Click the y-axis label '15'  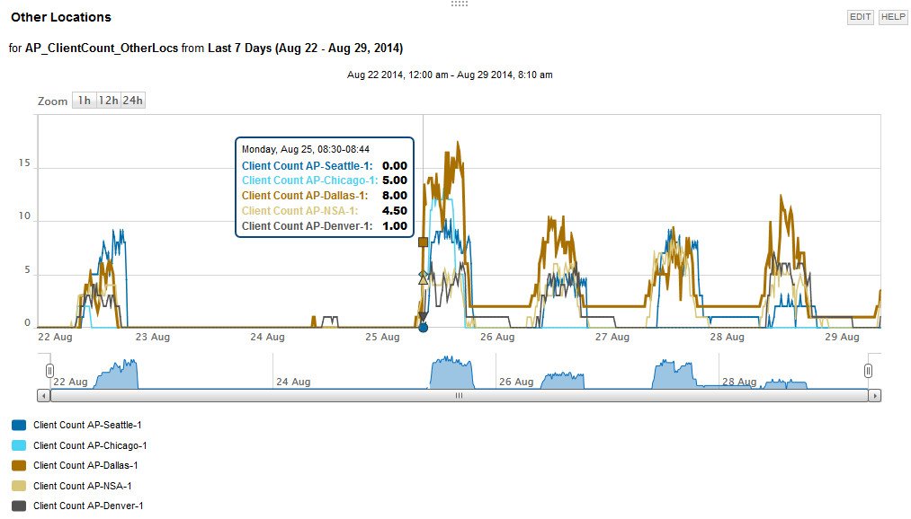click(x=24, y=163)
